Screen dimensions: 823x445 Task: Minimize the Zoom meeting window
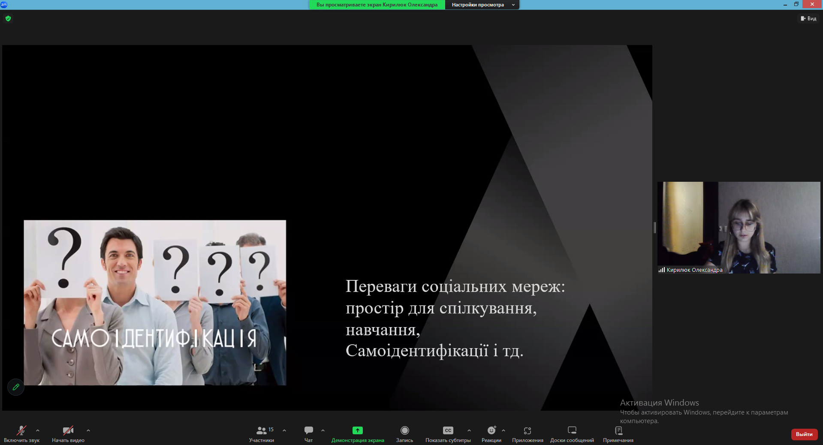click(785, 4)
